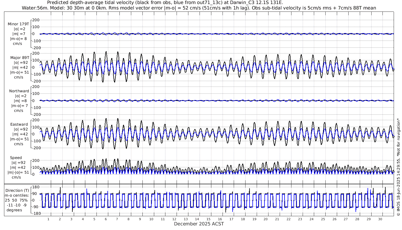Select the 'Eastward' panel label

(x=19, y=124)
